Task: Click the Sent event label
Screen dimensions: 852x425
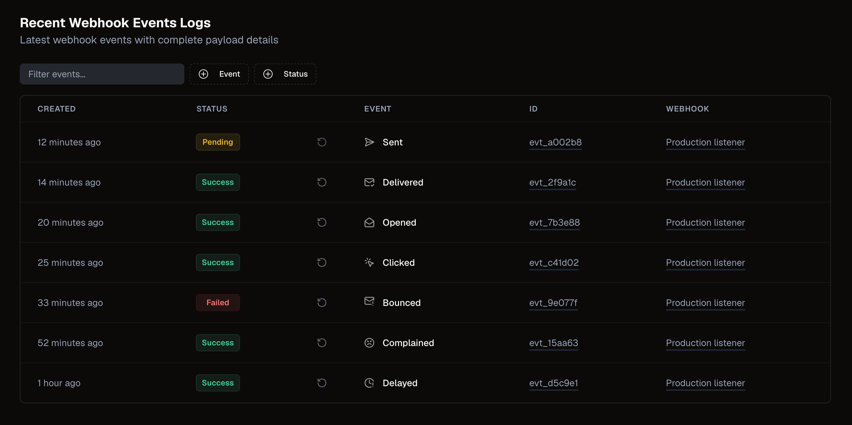Action: 393,142
